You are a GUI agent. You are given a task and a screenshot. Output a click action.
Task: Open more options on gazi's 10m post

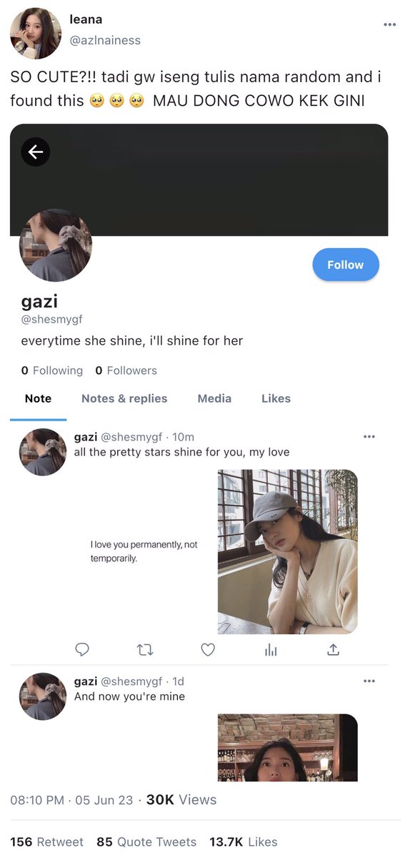click(369, 437)
